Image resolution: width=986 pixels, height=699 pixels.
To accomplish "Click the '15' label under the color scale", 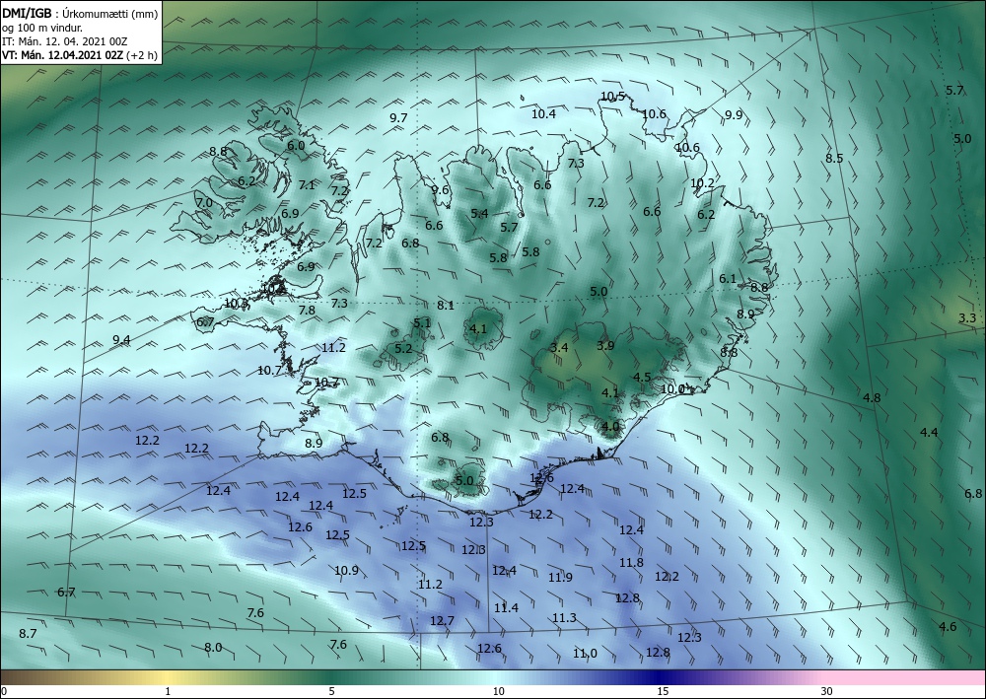I will coord(663,691).
